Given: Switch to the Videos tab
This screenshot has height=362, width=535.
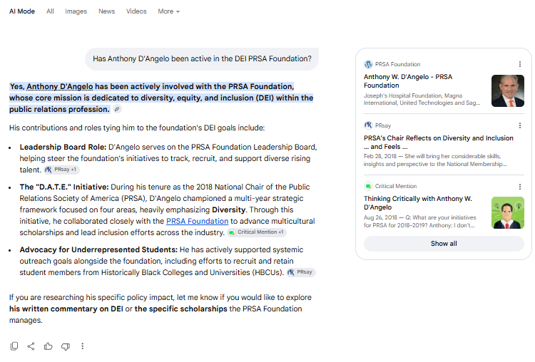Looking at the screenshot, I should coord(136,11).
